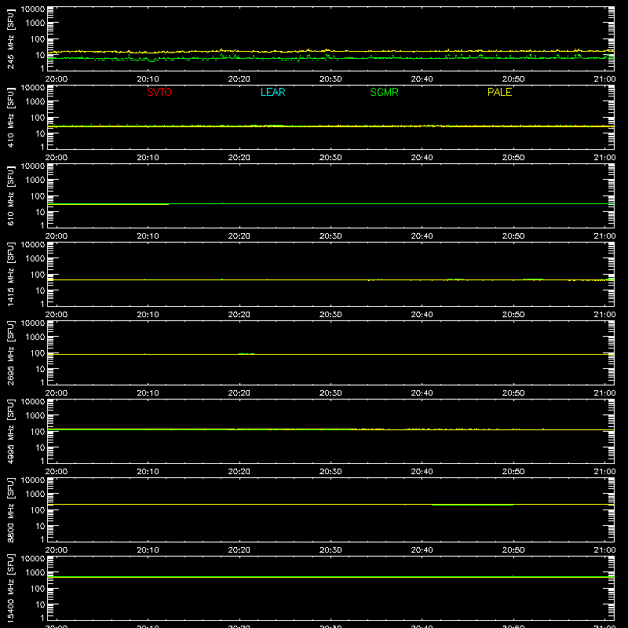Viewport: 628px width, 628px height.
Task: Click the 20:30 time label under 245 MHz plot
Action: click(x=330, y=79)
